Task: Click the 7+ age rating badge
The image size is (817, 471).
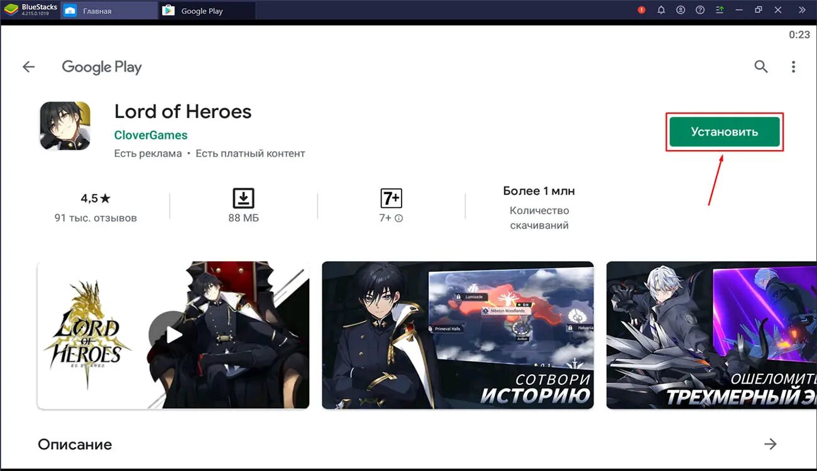Action: [x=391, y=198]
